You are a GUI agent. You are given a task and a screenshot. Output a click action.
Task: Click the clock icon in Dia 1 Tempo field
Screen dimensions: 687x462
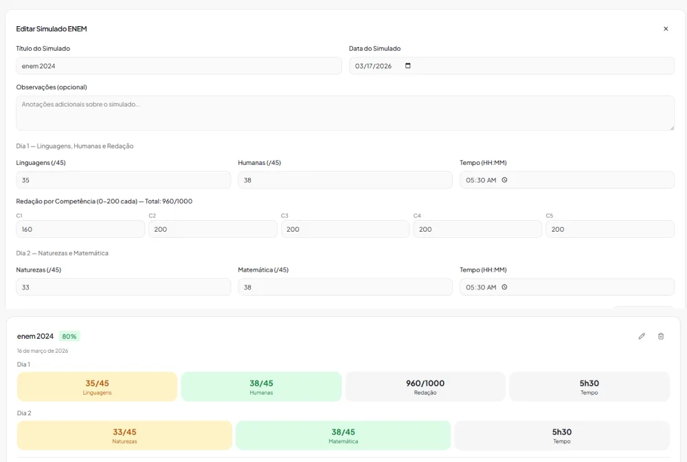point(504,180)
